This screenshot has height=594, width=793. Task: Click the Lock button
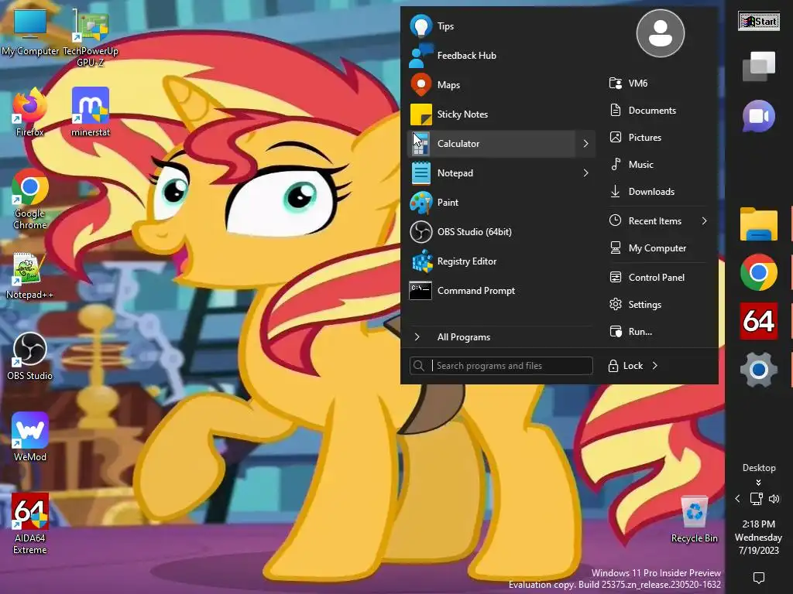point(626,366)
